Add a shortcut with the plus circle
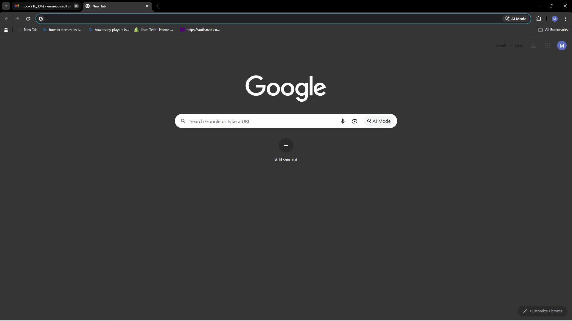The height and width of the screenshot is (321, 572). (x=286, y=145)
